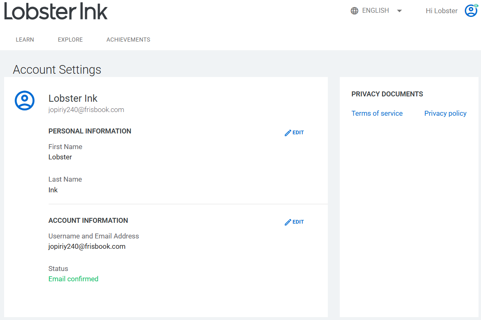The image size is (481, 320).
Task: Click the First Name value Lobster
Action: tap(60, 157)
